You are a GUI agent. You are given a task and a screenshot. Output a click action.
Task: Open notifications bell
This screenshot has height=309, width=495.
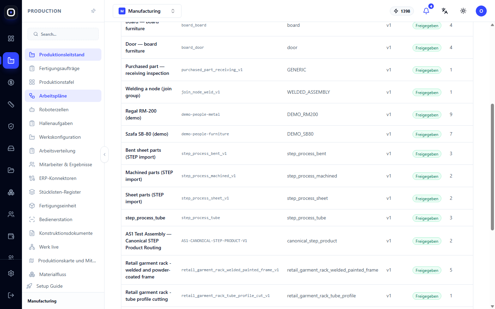pyautogui.click(x=426, y=11)
